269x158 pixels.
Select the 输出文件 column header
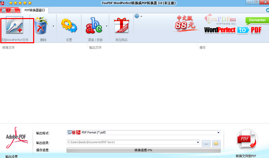(x=95, y=48)
